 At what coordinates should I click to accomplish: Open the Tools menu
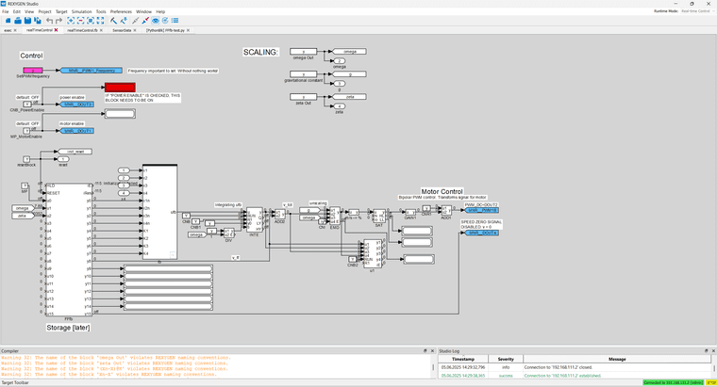(101, 11)
